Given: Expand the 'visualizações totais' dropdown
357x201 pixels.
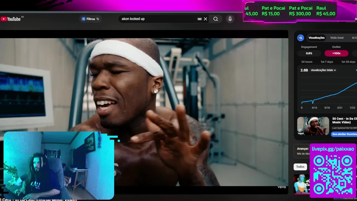Looking at the screenshot, I should [324, 70].
